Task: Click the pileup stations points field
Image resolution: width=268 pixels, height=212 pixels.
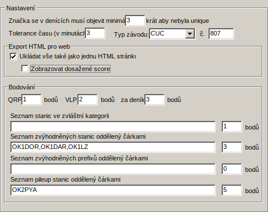Action: [x=232, y=190]
